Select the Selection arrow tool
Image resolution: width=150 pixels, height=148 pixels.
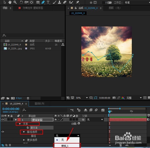4,2
